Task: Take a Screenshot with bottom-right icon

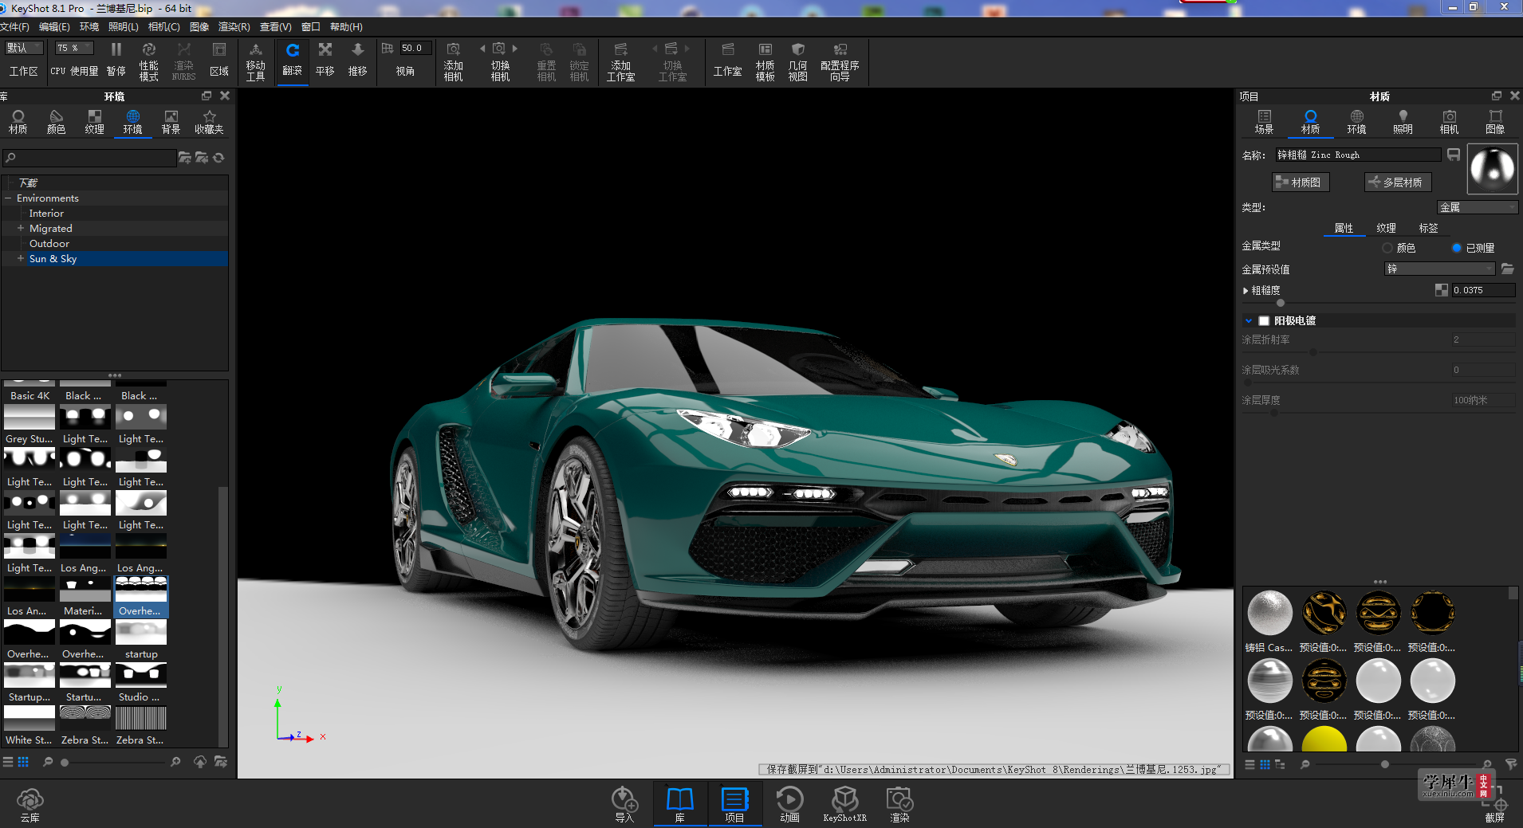Action: [x=1495, y=804]
